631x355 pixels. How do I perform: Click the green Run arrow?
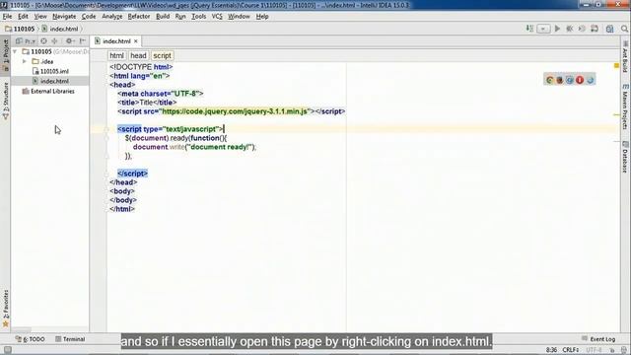pyautogui.click(x=557, y=29)
